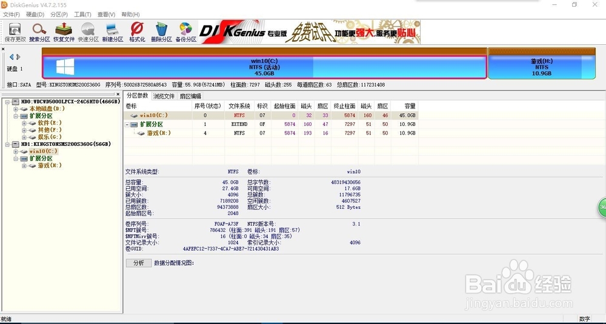Create partition via 新建分区 icon

113,32
